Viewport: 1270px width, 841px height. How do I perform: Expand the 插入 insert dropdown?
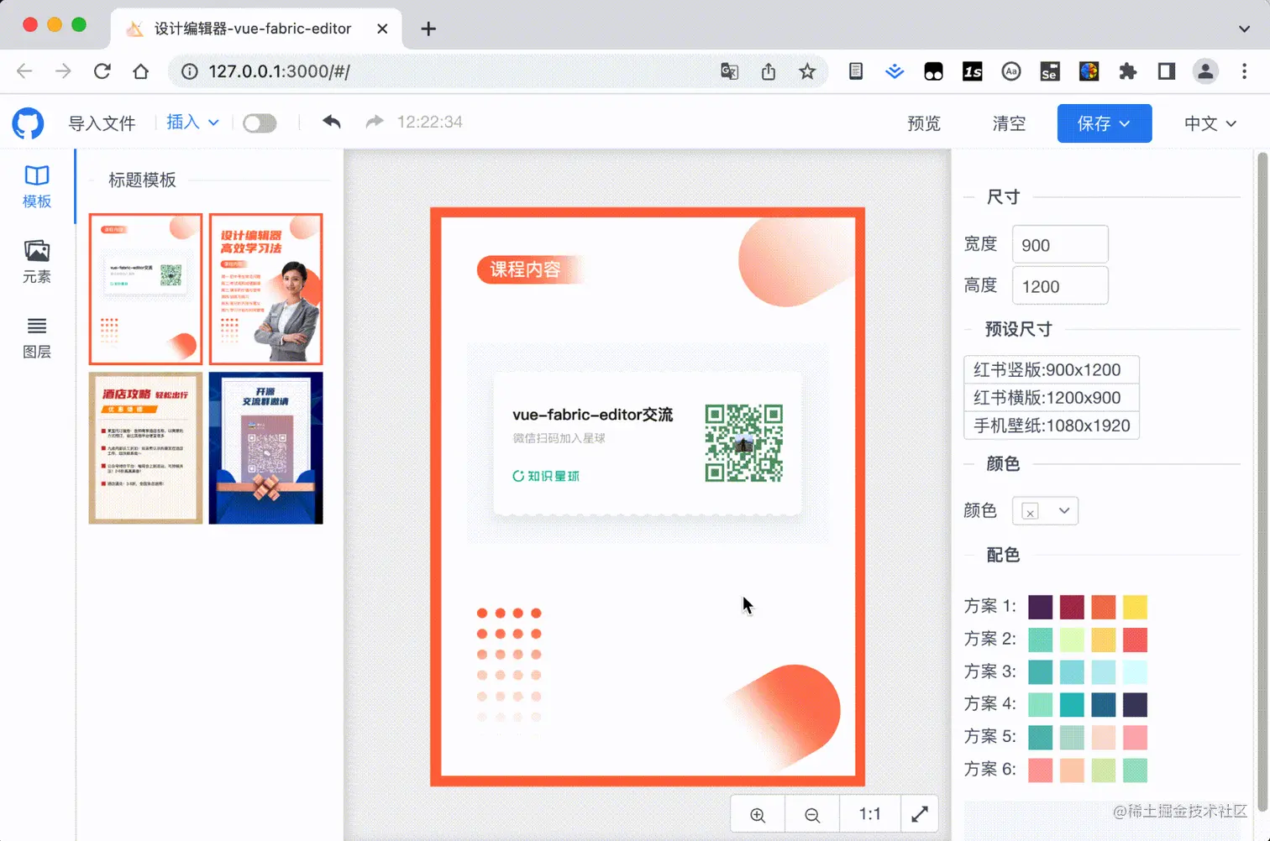tap(192, 122)
